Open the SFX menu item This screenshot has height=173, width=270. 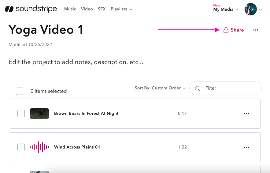click(x=102, y=9)
